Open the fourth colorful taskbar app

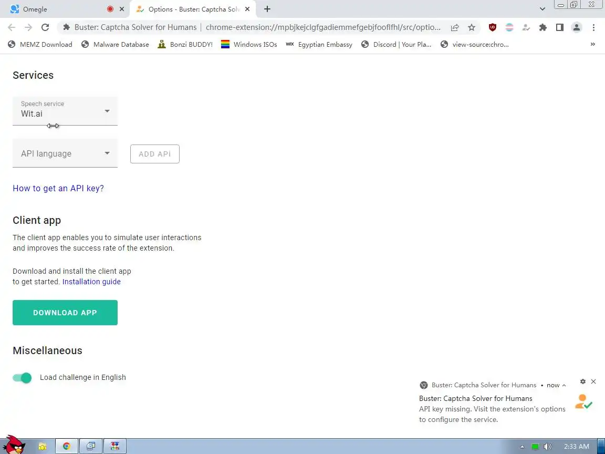(x=115, y=447)
